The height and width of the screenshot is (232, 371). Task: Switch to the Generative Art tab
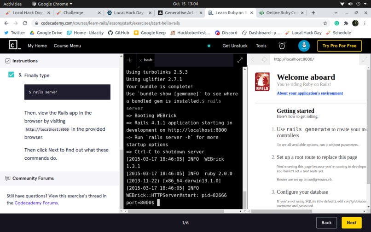tap(180, 13)
